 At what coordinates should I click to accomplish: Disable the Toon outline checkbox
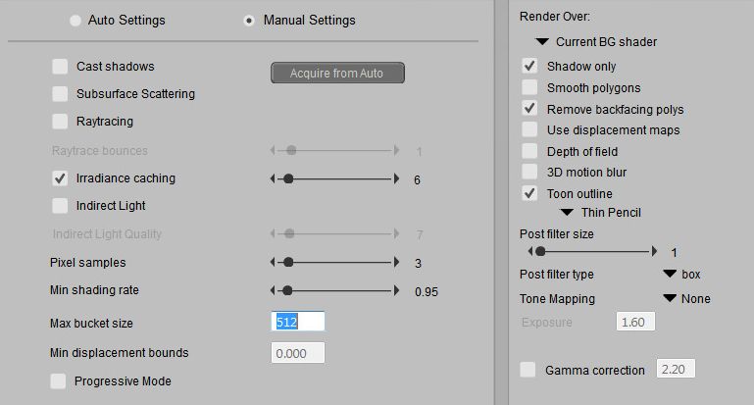529,193
